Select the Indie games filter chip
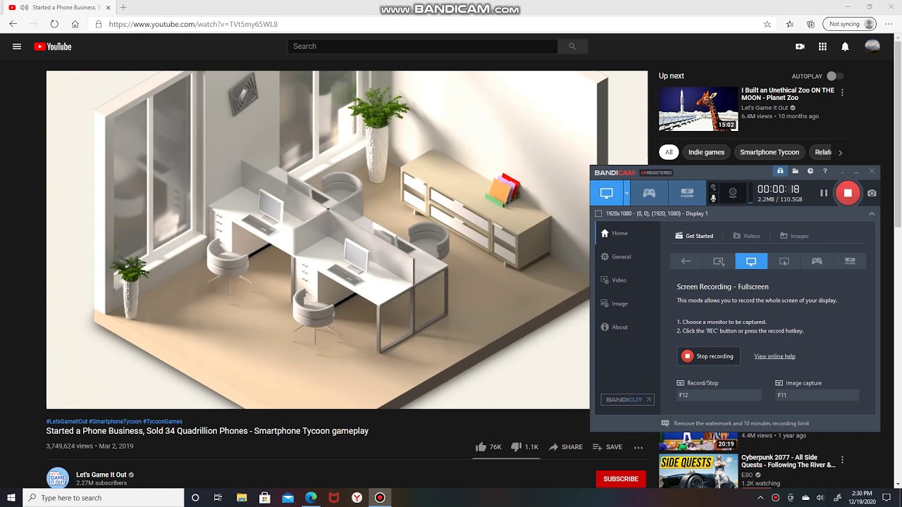The height and width of the screenshot is (507, 902). click(706, 152)
